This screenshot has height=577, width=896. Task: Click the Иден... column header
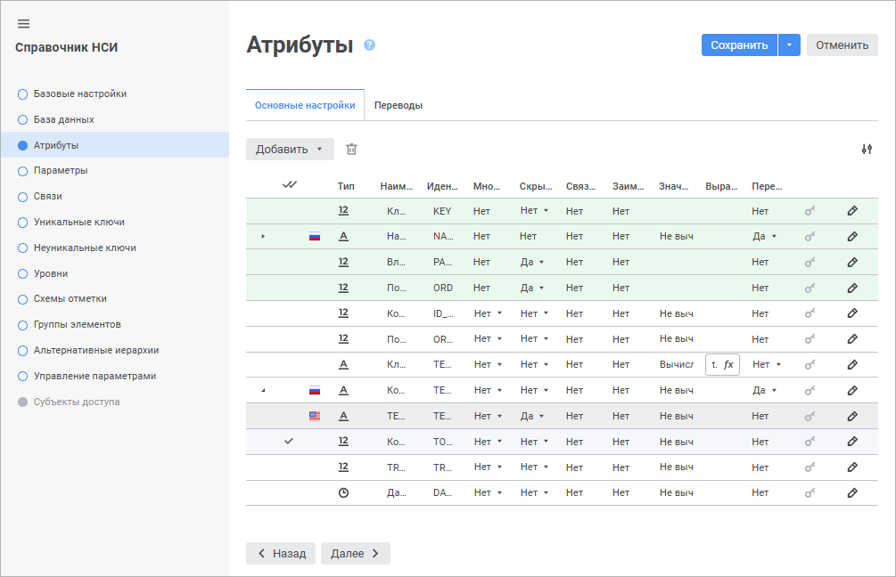[442, 186]
